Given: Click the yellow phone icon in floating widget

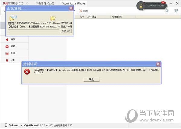Looking at the screenshot, I should click(141, 6).
